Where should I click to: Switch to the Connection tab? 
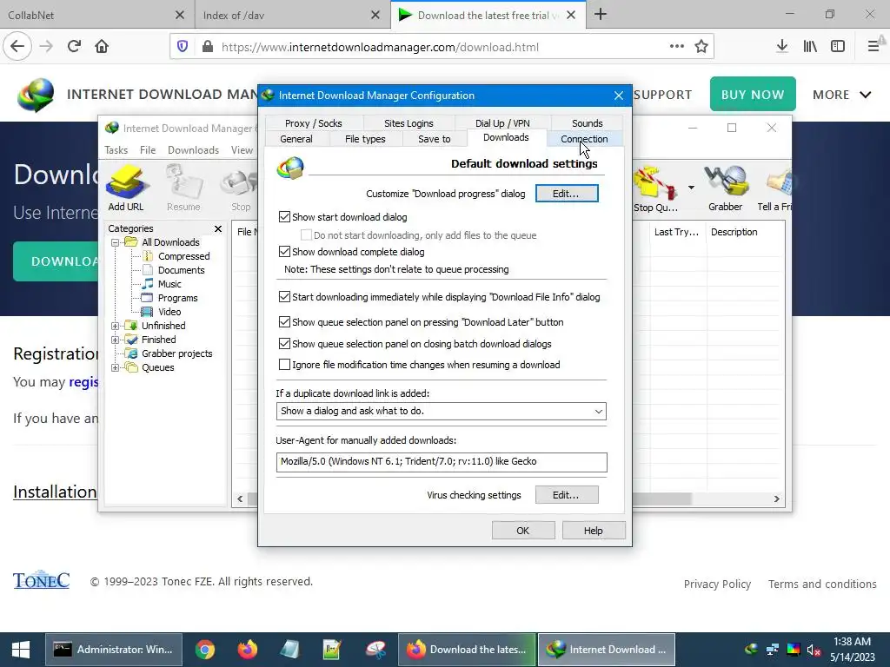click(584, 139)
